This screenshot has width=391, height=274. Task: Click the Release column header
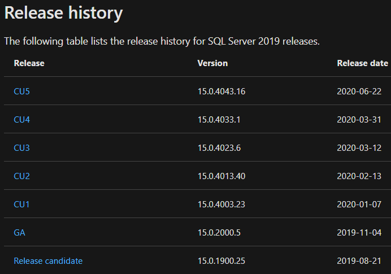pos(29,63)
